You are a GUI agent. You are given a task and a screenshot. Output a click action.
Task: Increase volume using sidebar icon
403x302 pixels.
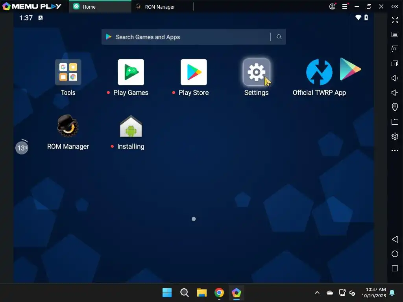[x=395, y=78]
